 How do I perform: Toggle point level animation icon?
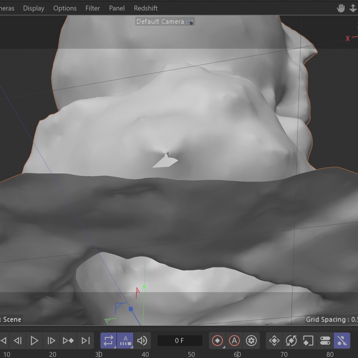pos(342,341)
